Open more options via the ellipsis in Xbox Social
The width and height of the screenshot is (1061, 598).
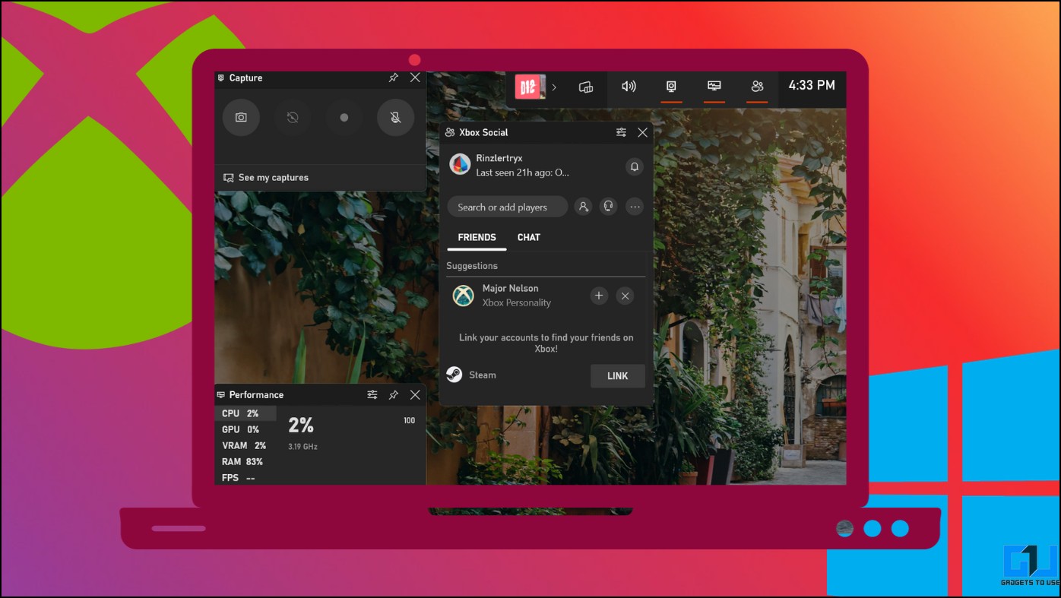(634, 205)
